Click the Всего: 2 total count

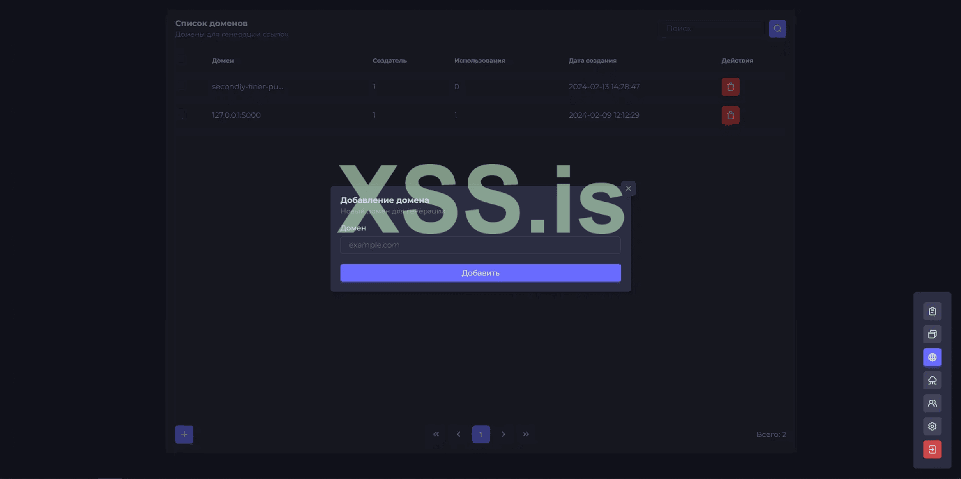coord(771,434)
